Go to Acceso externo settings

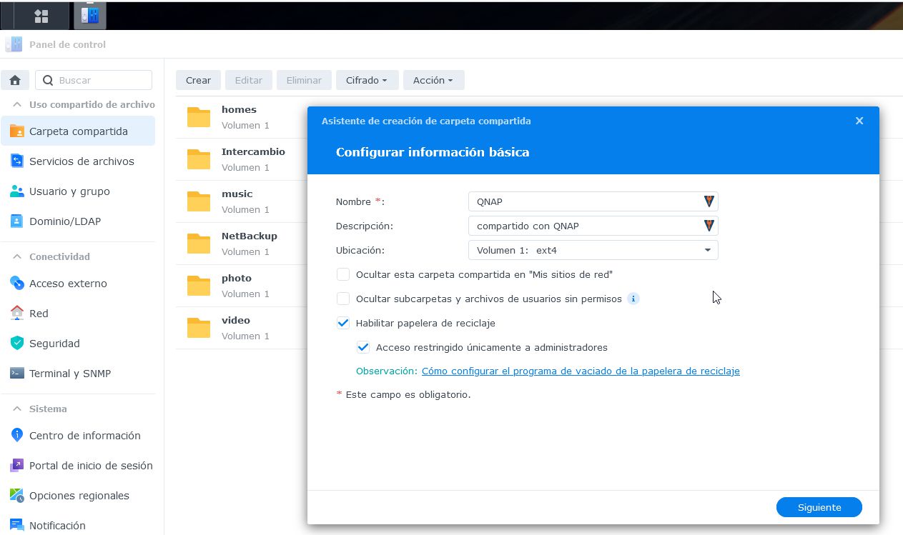(x=68, y=284)
